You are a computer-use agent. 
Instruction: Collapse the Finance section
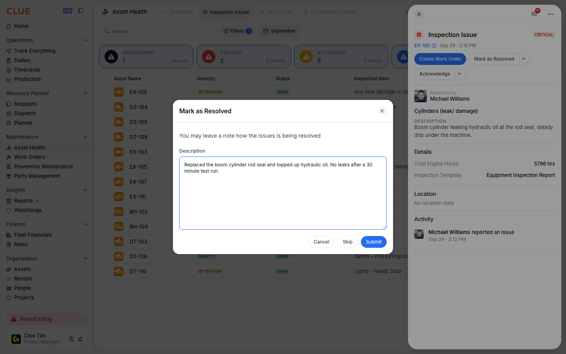(x=85, y=224)
